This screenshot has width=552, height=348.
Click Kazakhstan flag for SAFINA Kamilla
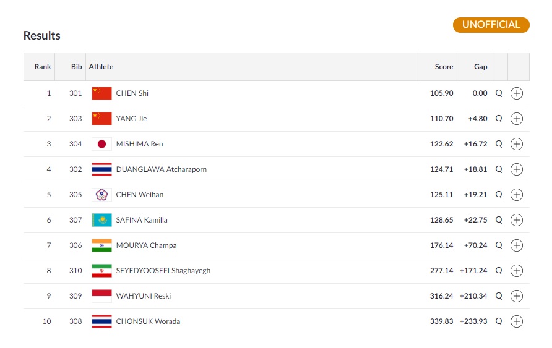101,219
